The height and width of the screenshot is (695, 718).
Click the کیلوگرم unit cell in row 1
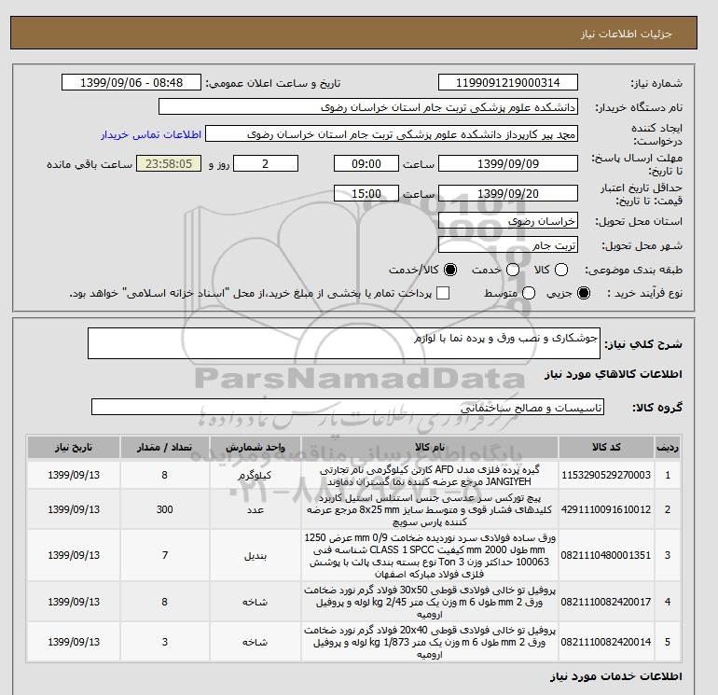[x=255, y=475]
